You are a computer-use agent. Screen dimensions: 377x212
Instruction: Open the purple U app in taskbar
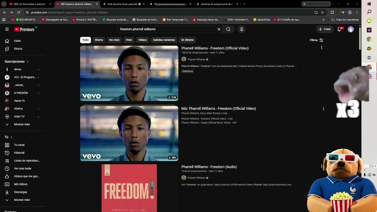pos(369,30)
